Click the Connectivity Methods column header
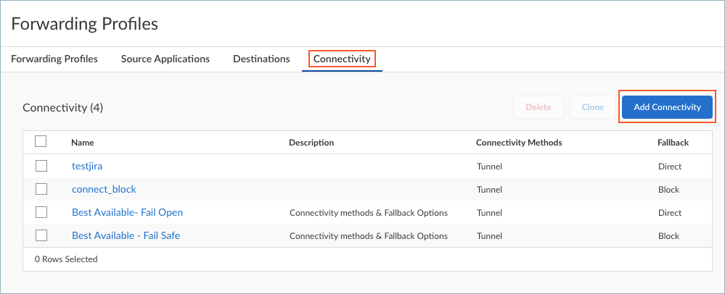 point(519,143)
